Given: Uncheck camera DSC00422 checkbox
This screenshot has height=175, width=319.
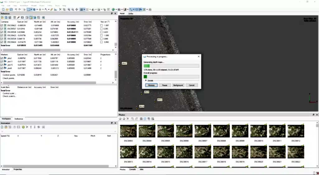Looking at the screenshot, I should point(2,25).
